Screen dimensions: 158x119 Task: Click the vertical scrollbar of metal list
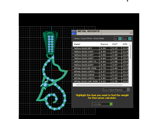(x=130, y=52)
